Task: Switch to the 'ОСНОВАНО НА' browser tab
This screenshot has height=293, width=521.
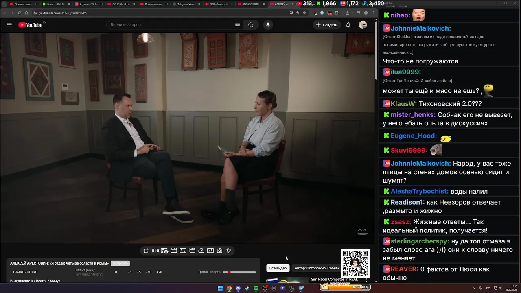Action: [x=121, y=4]
